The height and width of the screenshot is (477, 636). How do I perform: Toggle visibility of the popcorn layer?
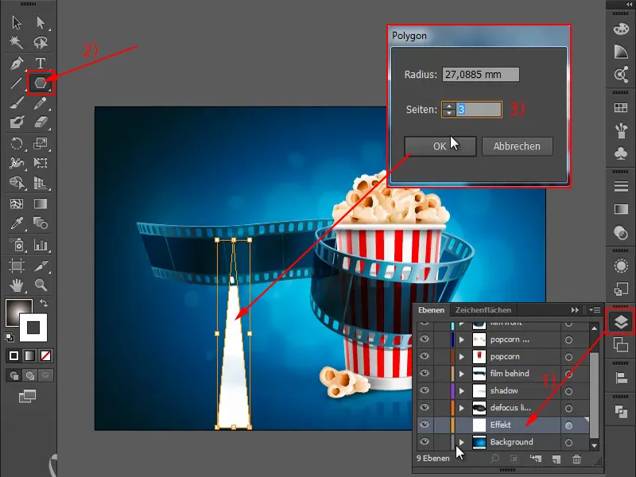425,356
